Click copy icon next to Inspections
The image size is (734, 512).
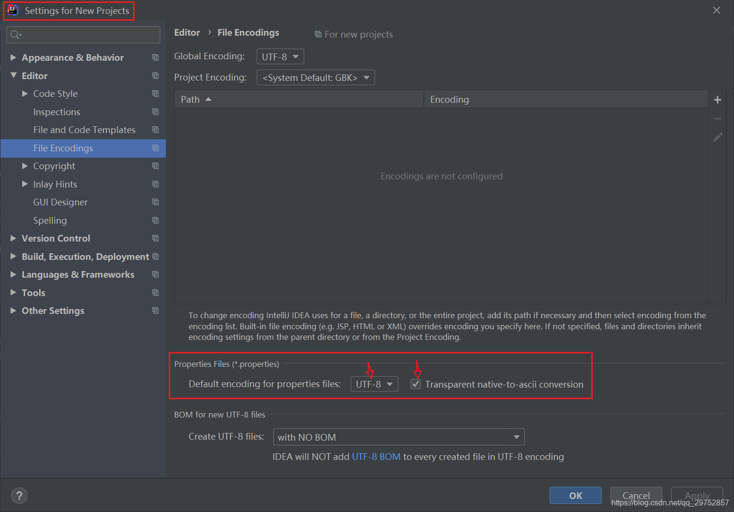pyautogui.click(x=155, y=112)
